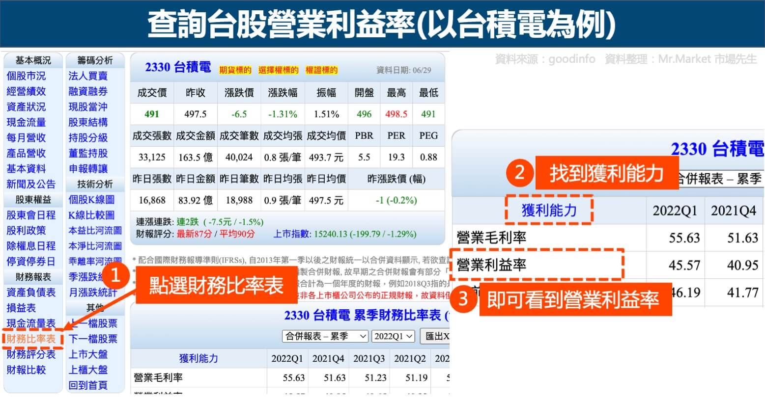765x400 pixels.
Task: Click the 營業毛利率 row label in ratio table
Action: coord(158,378)
